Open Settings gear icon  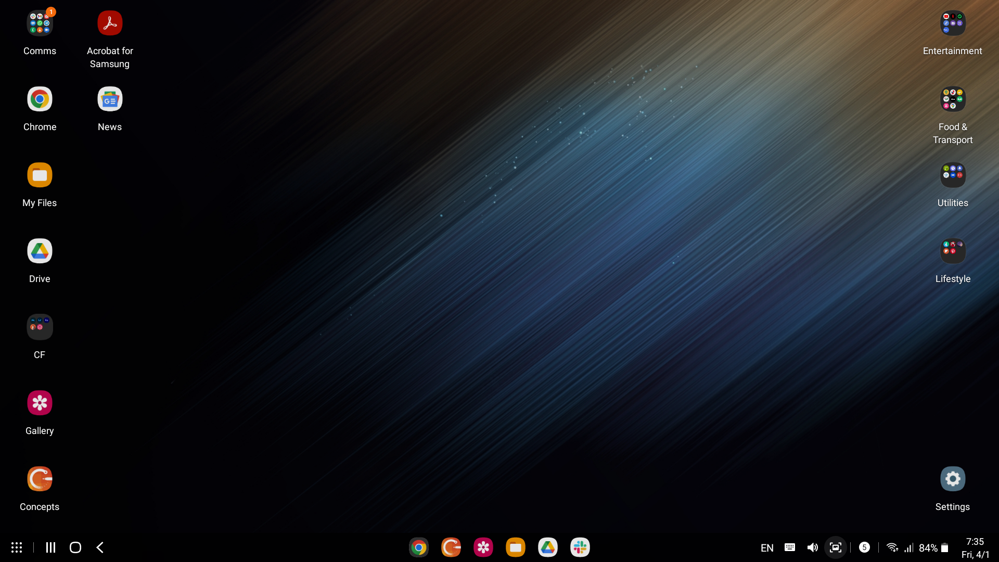coord(953,479)
